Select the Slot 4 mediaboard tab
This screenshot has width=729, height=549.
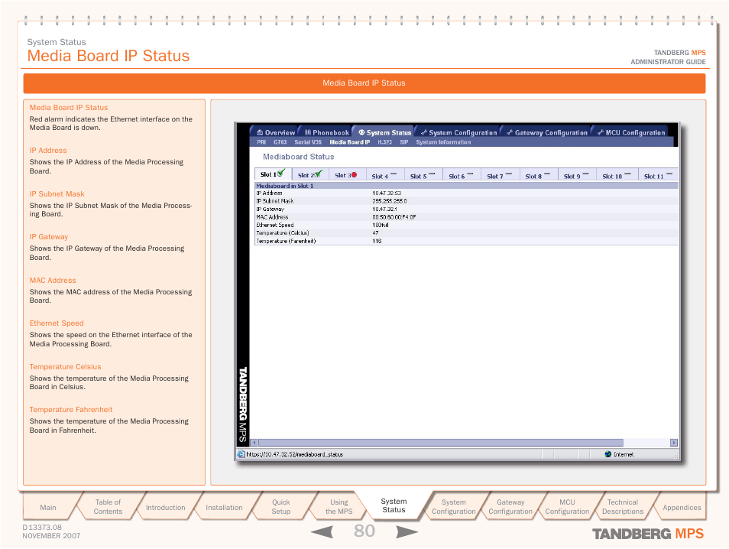(384, 176)
